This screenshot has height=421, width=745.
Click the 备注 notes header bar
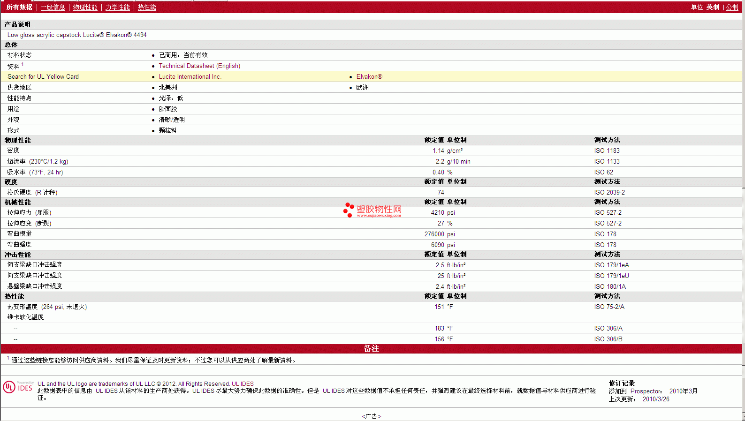371,349
